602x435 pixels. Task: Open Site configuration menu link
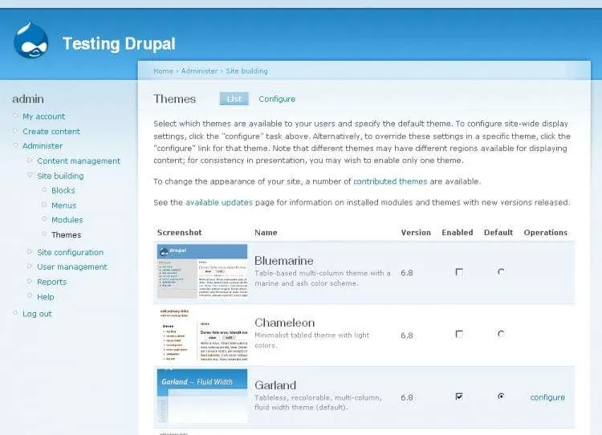[x=71, y=252]
